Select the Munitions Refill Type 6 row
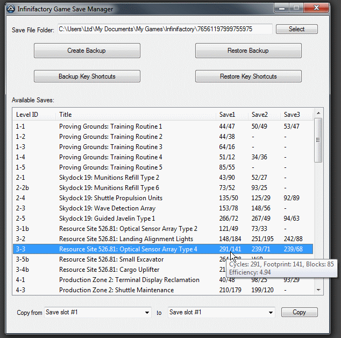The height and width of the screenshot is (338, 341). (x=163, y=188)
